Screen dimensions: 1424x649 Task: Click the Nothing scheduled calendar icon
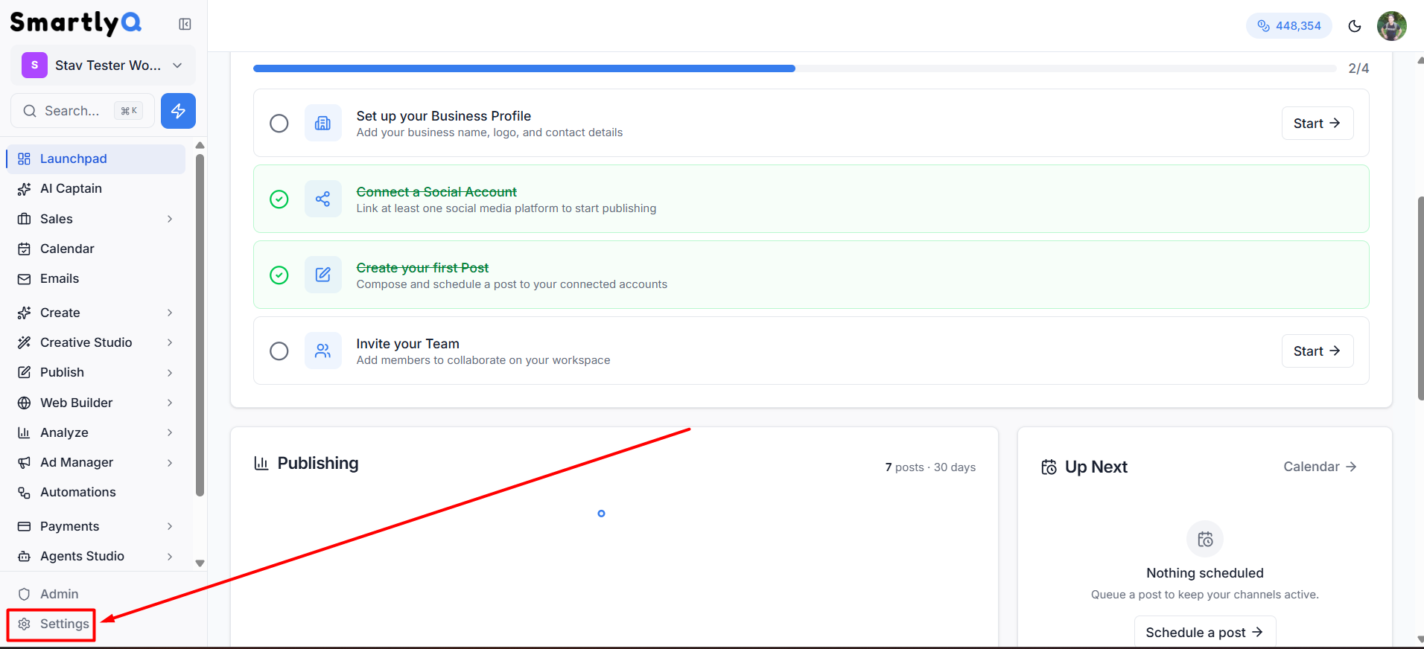coord(1205,540)
